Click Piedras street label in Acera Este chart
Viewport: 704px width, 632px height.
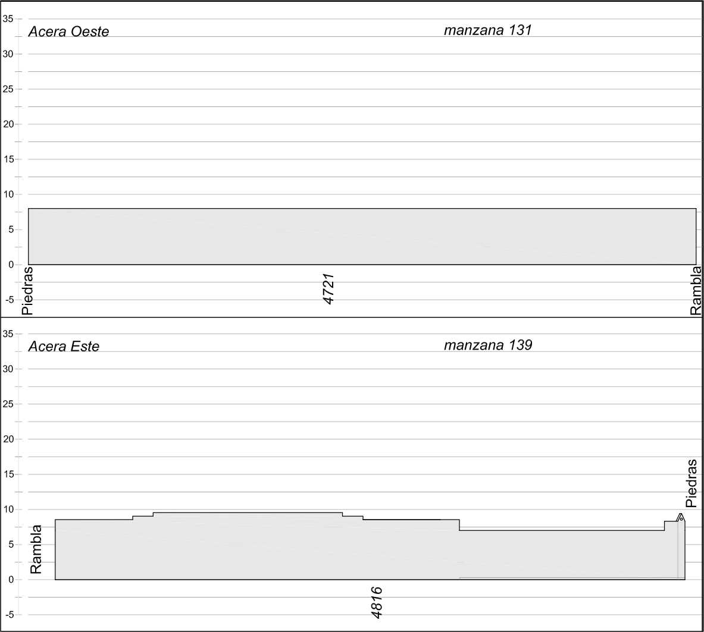click(x=691, y=483)
